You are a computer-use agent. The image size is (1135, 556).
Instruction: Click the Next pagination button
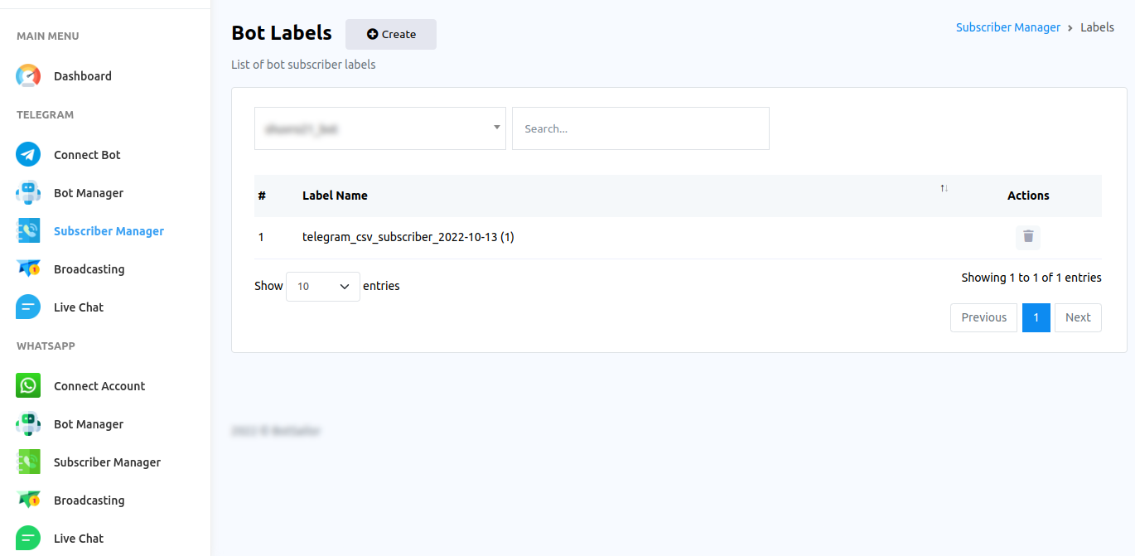pyautogui.click(x=1078, y=317)
